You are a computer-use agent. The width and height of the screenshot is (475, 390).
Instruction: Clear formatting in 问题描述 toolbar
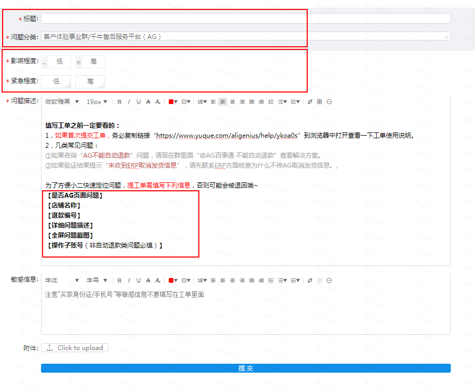(158, 102)
